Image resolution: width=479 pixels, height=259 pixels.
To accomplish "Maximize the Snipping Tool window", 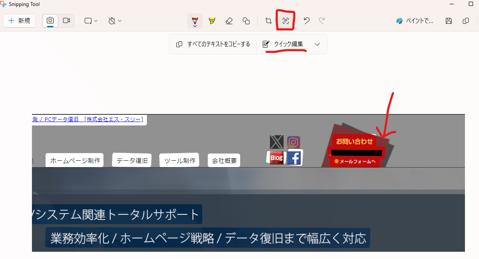I will tap(471, 4).
